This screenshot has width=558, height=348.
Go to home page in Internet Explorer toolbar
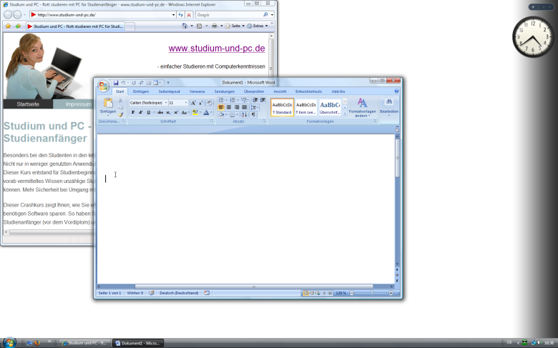(x=185, y=26)
